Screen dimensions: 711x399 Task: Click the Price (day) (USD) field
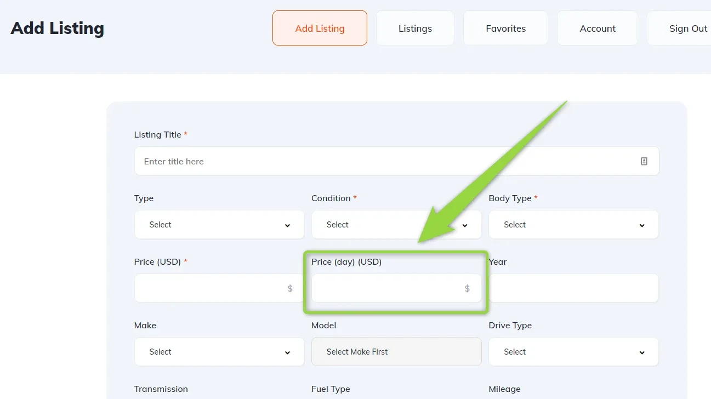(396, 288)
